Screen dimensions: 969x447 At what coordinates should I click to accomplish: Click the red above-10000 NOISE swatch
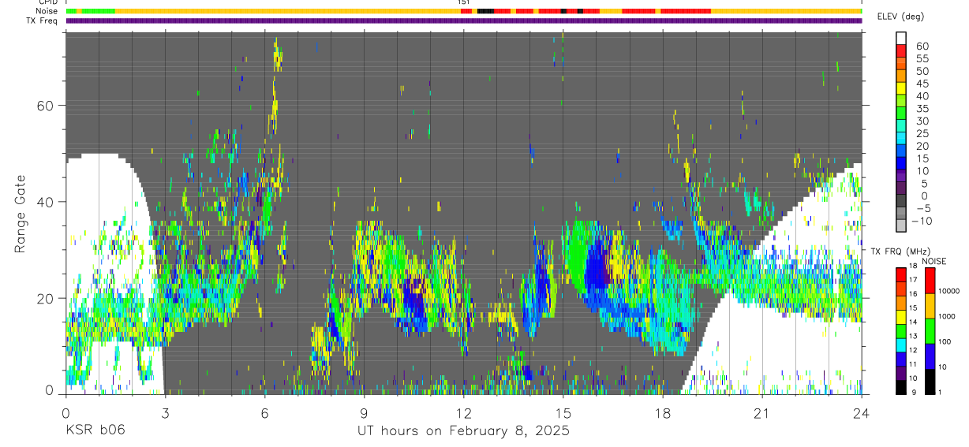[929, 281]
